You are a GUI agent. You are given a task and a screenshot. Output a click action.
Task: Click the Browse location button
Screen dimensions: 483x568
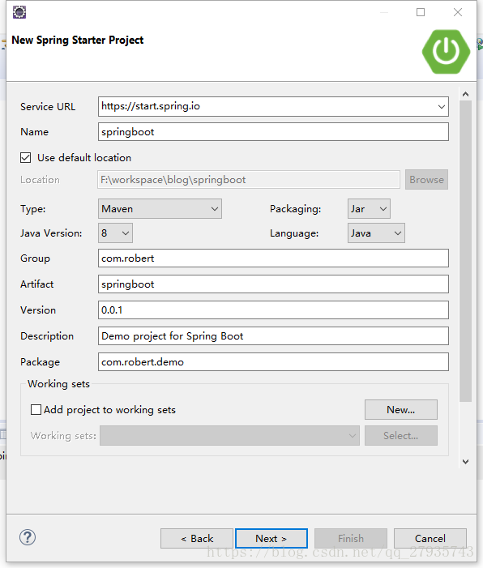[426, 180]
